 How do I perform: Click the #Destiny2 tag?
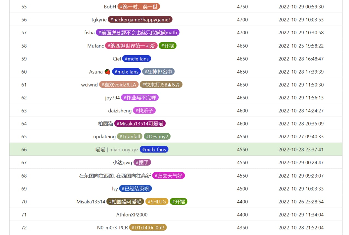tap(157, 137)
